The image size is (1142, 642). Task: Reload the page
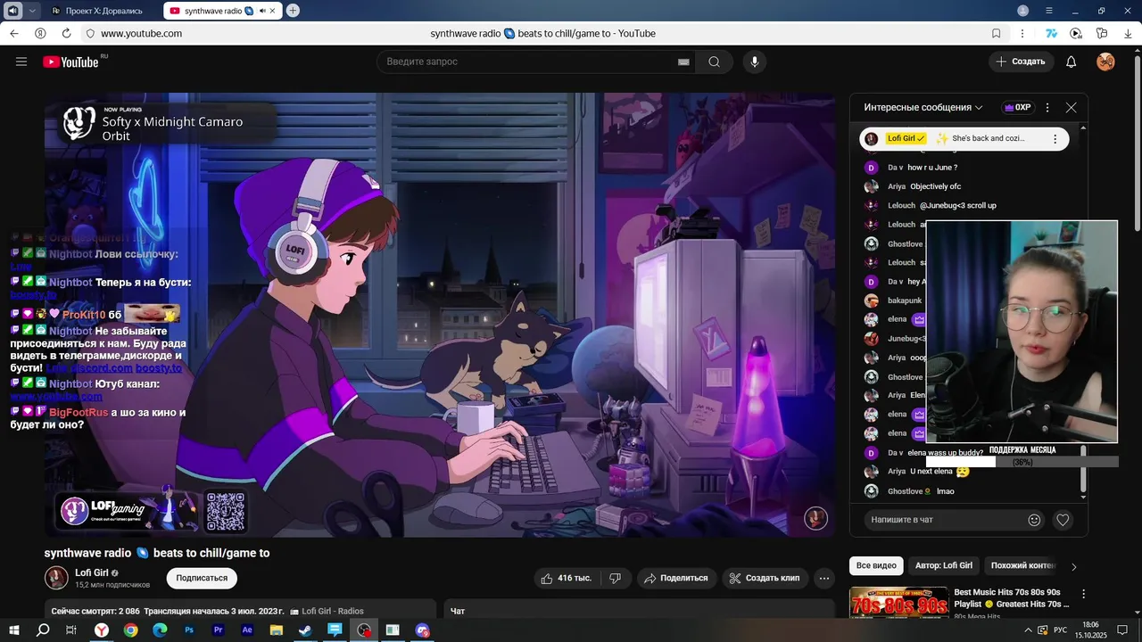coord(66,33)
